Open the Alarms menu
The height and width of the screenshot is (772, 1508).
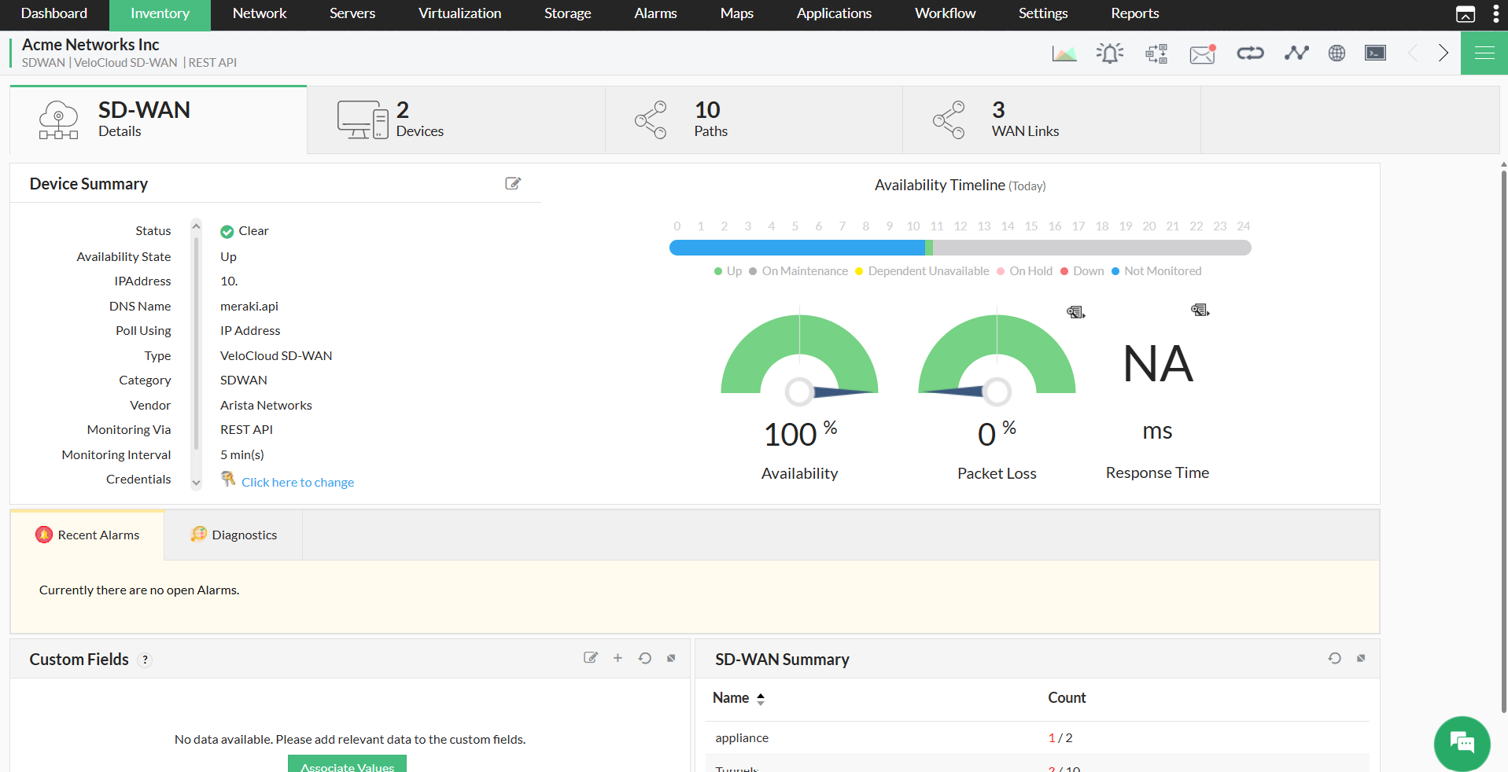655,13
